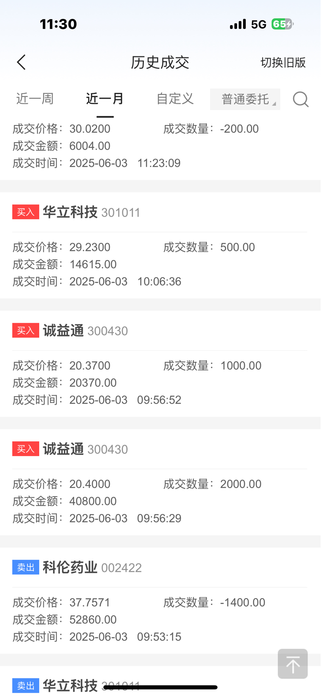The image size is (321, 696).
Task: Tap the 买入 badge on 华立科技
Action: (25, 212)
